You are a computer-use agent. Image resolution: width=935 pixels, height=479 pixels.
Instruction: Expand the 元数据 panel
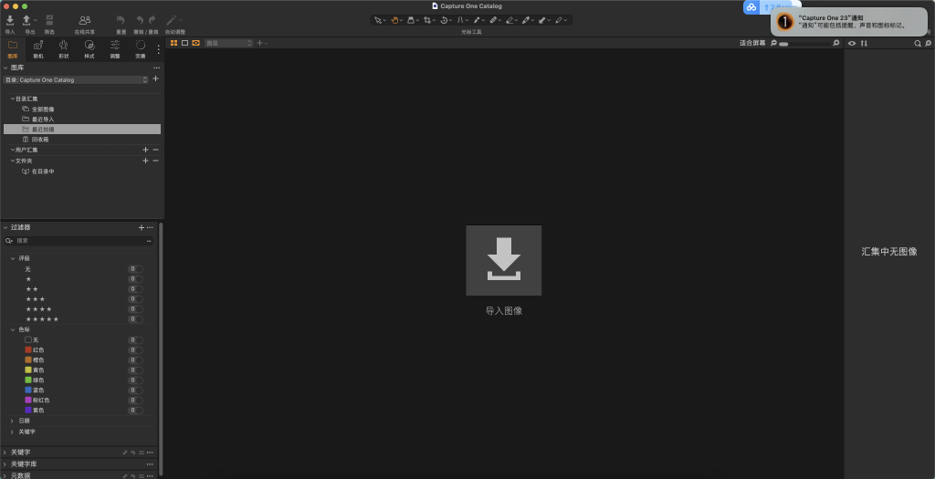[x=5, y=475]
